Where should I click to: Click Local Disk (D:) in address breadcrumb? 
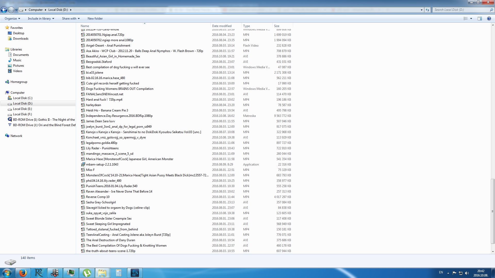(x=58, y=10)
